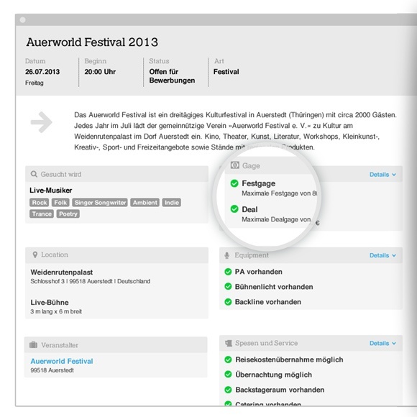
Task: Click the briefcase icon beside Veranstalter
Action: coord(33,345)
